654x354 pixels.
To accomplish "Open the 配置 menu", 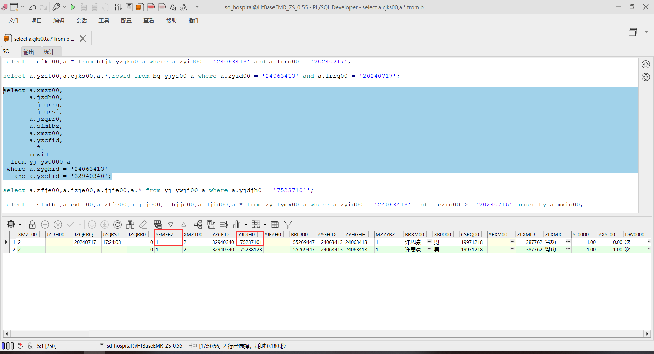I will click(x=126, y=21).
